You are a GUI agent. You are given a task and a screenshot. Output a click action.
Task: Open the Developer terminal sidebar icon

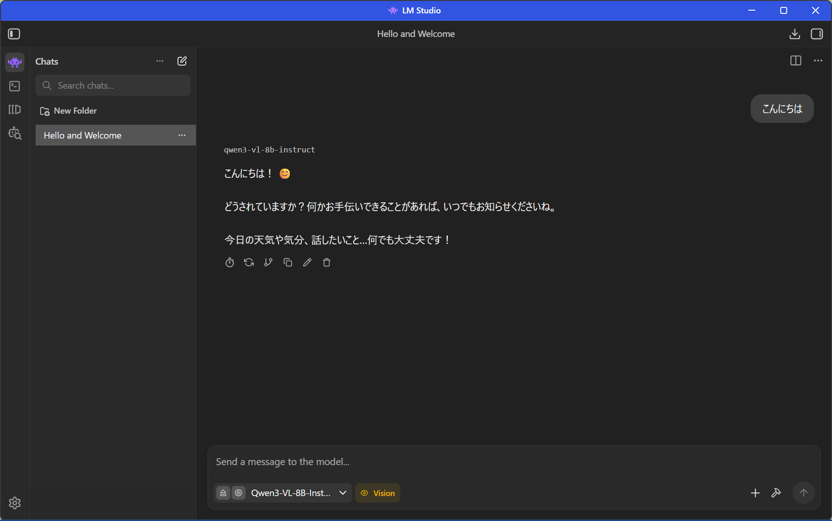tap(15, 86)
